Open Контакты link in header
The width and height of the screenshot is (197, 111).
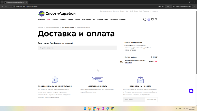point(116,11)
